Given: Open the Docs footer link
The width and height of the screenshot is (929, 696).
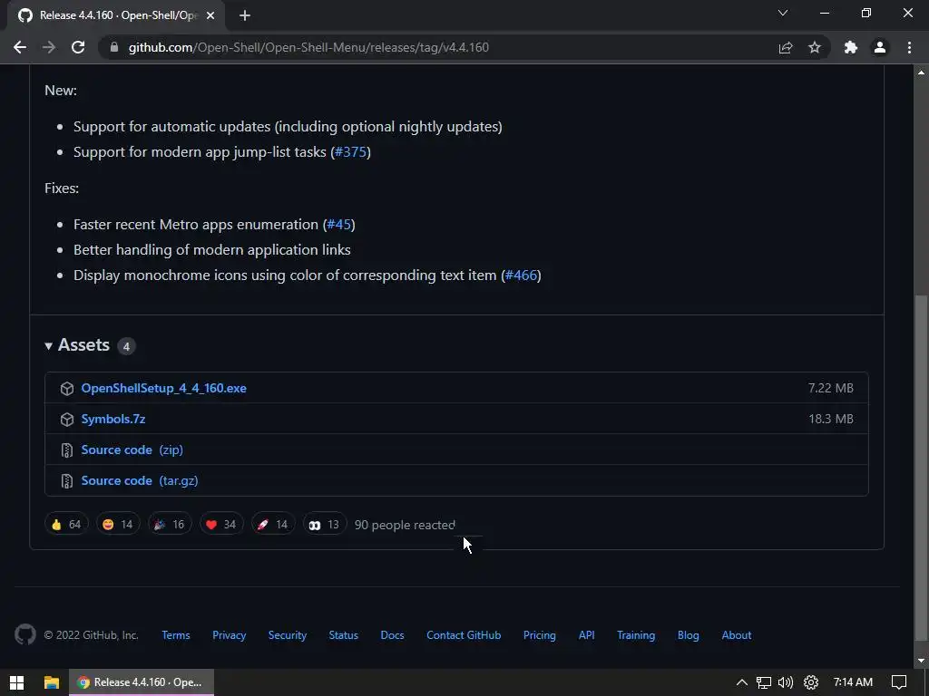Looking at the screenshot, I should [392, 635].
